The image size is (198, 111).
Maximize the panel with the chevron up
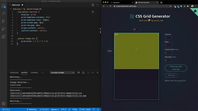93,73
